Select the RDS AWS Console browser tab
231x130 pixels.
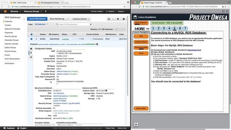23,3
